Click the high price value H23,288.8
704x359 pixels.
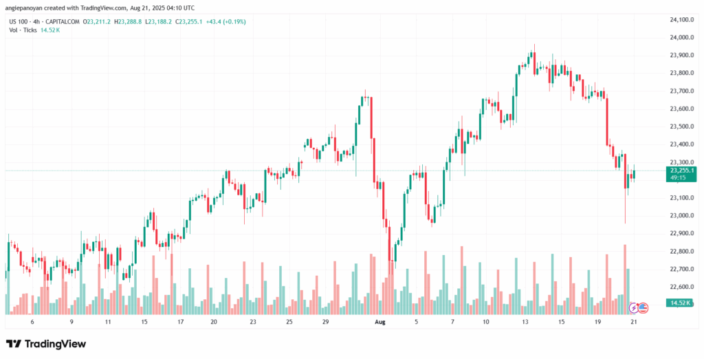click(x=130, y=21)
